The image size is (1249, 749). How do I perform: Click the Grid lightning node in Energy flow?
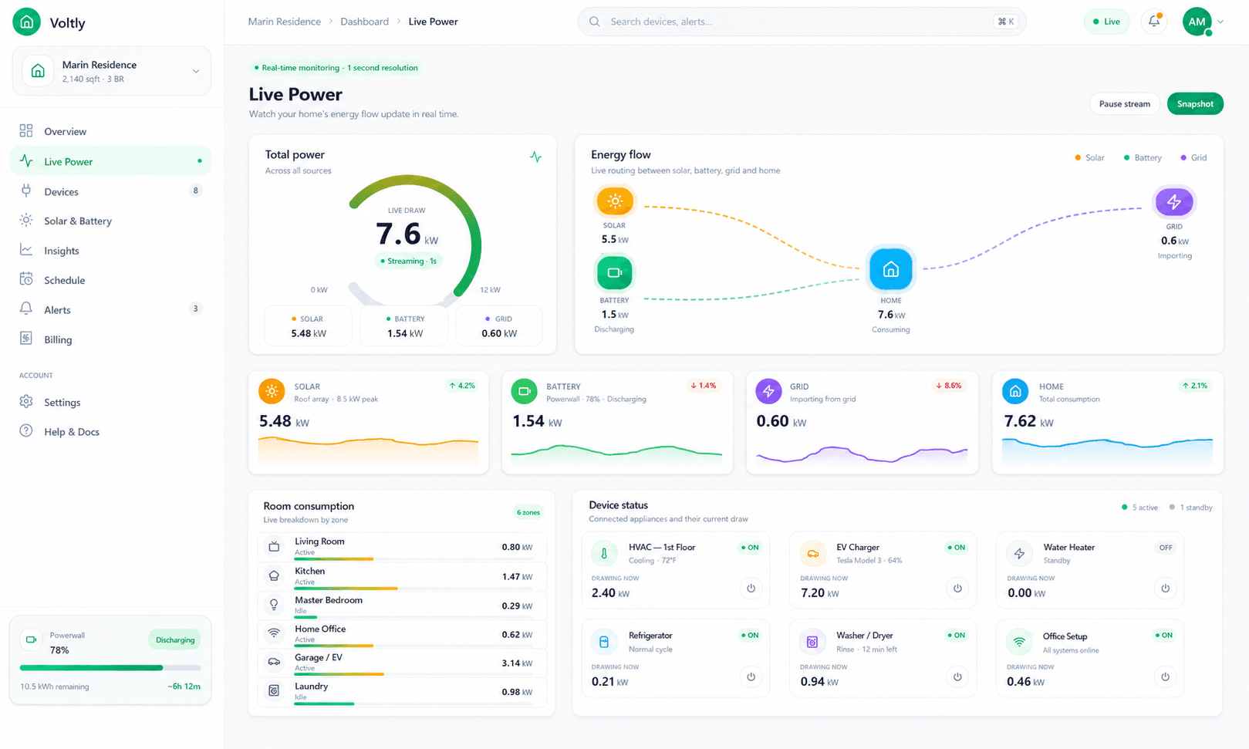tap(1173, 202)
